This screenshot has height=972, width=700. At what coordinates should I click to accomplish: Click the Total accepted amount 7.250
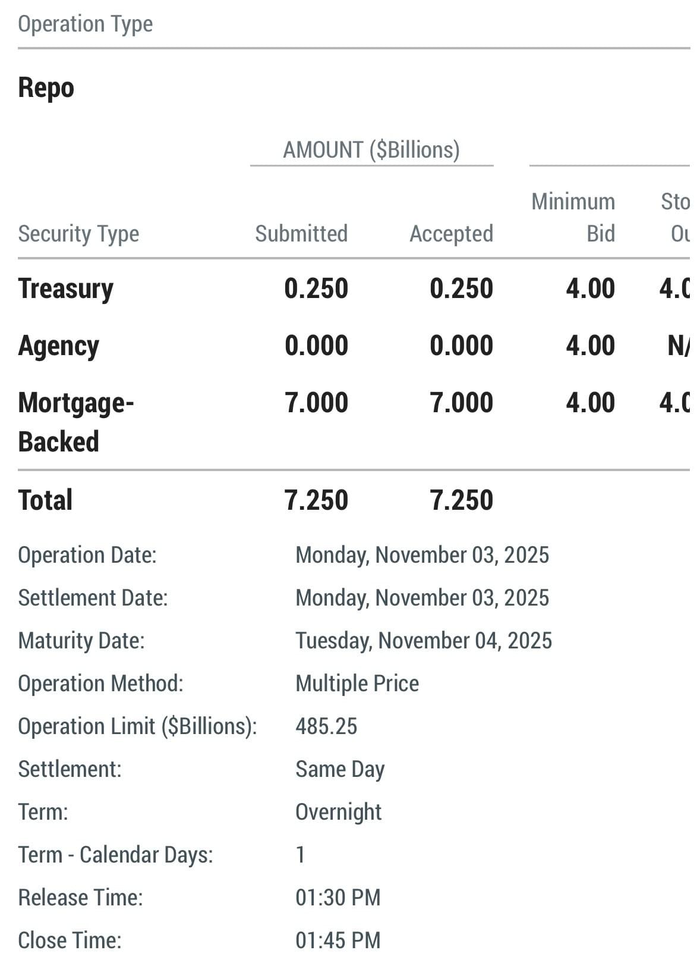point(461,501)
